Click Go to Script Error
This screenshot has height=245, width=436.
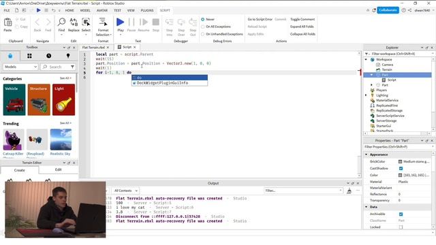[x=260, y=20]
